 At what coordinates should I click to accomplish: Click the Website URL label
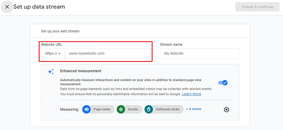[52, 44]
